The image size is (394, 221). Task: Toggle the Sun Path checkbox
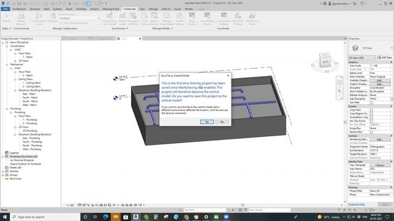(x=371, y=103)
